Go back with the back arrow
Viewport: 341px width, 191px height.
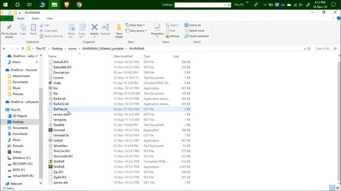click(x=4, y=48)
